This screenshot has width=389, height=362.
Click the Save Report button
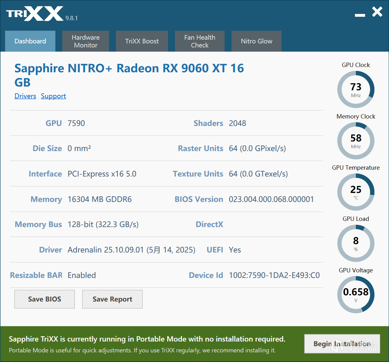(x=112, y=299)
